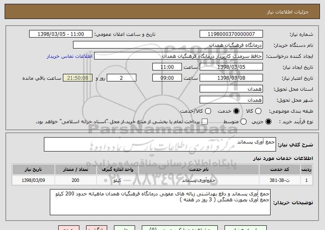Click the validity time field 09:00

pyautogui.click(x=167, y=78)
